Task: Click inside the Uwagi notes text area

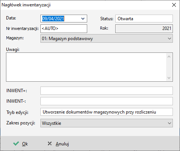Action: [86, 67]
